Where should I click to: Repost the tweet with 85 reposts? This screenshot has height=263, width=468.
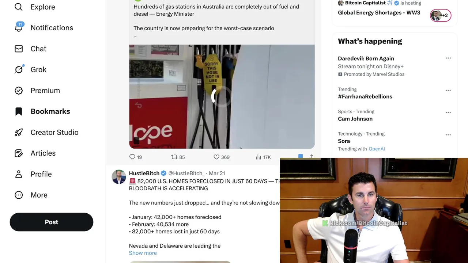[174, 157]
